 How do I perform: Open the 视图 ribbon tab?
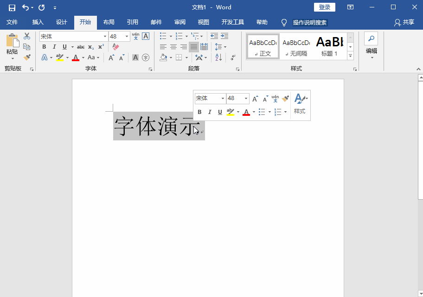pos(203,22)
